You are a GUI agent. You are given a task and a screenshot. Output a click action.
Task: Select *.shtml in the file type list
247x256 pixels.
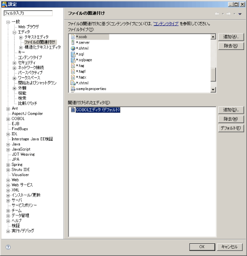(82, 48)
